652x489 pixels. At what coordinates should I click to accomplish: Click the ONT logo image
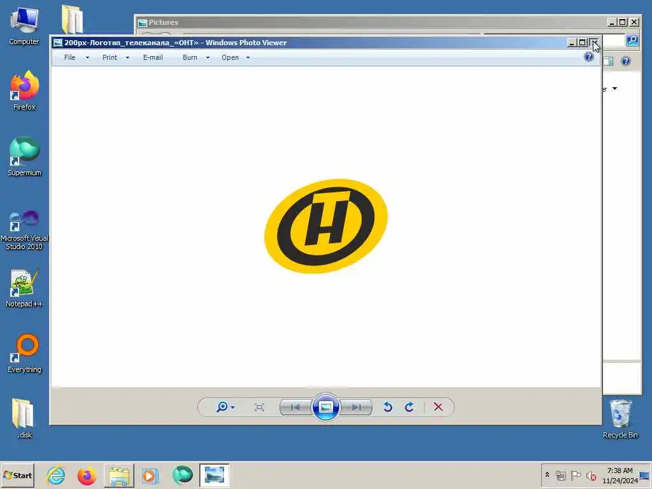pyautogui.click(x=326, y=226)
